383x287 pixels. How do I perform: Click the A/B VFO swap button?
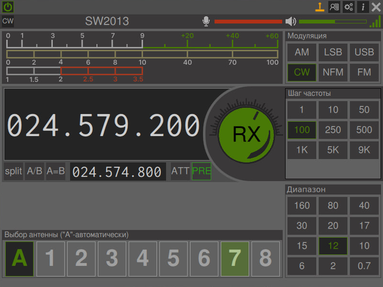35,171
